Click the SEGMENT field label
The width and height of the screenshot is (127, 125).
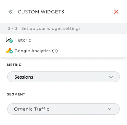tap(16, 94)
